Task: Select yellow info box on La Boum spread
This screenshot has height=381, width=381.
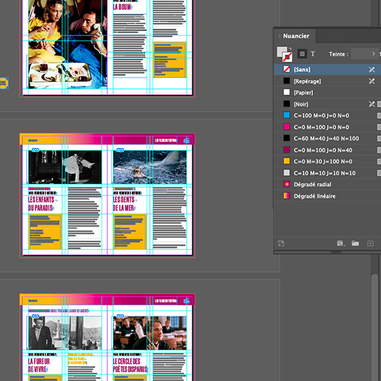Action: pos(170,60)
